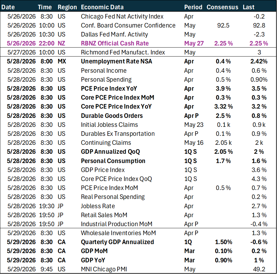The width and height of the screenshot is (277, 274).
Task: Select the Initial Jobless Claims cell
Action: tap(109, 125)
